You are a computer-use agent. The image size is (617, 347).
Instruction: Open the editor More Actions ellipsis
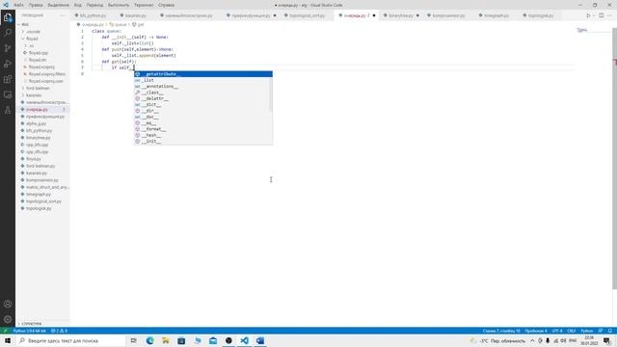(x=609, y=15)
